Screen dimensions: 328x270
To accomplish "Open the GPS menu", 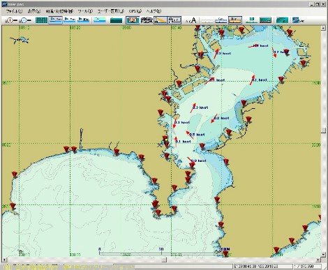I will coord(135,11).
